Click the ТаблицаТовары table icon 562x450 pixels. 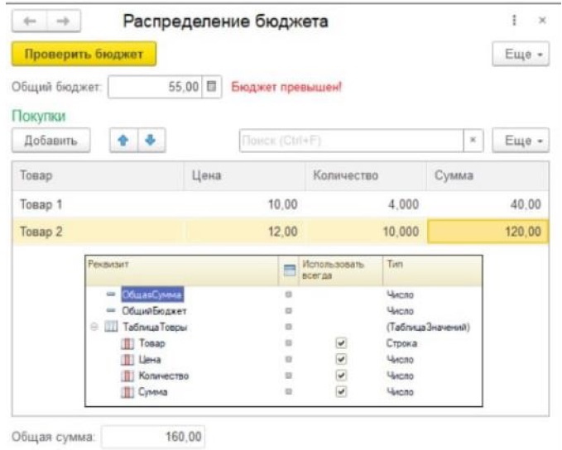pyautogui.click(x=108, y=327)
